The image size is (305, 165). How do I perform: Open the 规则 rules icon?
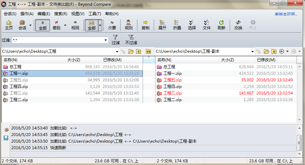(x=129, y=25)
